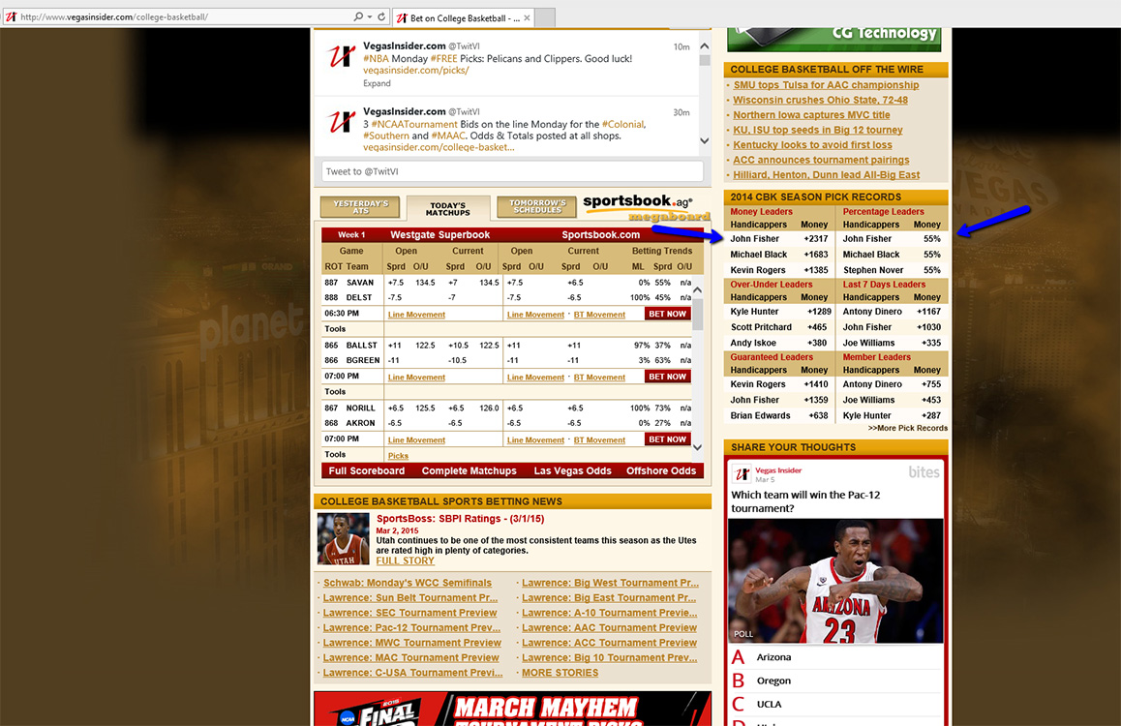Click the page refresh icon
The height and width of the screenshot is (726, 1121).
pos(381,16)
